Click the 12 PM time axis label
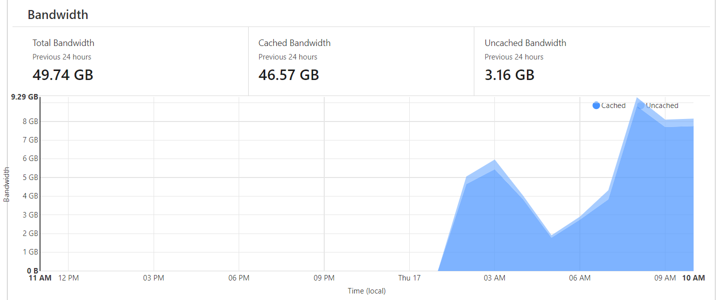The height and width of the screenshot is (300, 724). tap(68, 278)
